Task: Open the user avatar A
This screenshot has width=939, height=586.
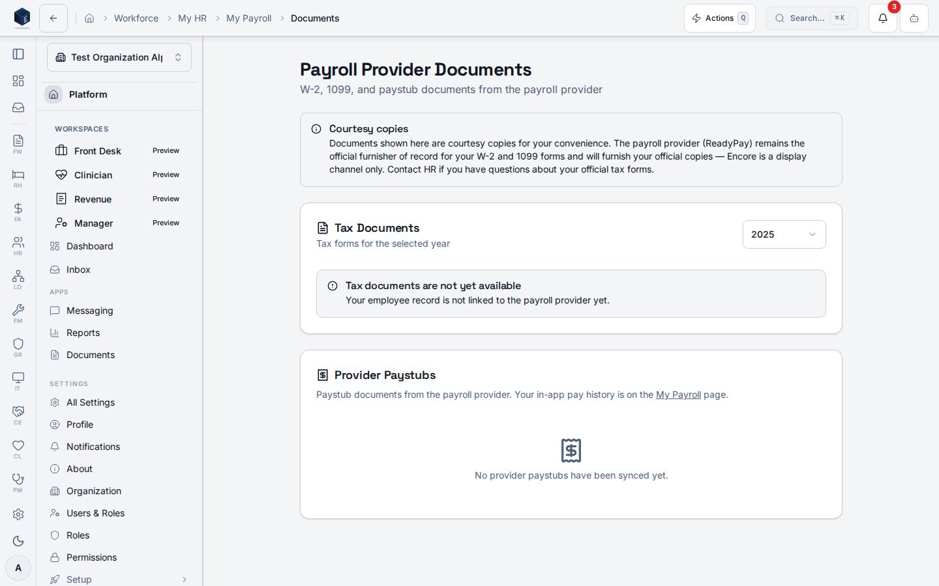Action: [18, 568]
